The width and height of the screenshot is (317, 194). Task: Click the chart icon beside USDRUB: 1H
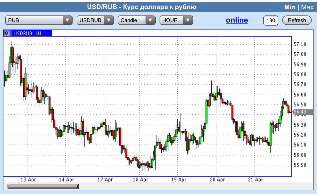pyautogui.click(x=7, y=33)
